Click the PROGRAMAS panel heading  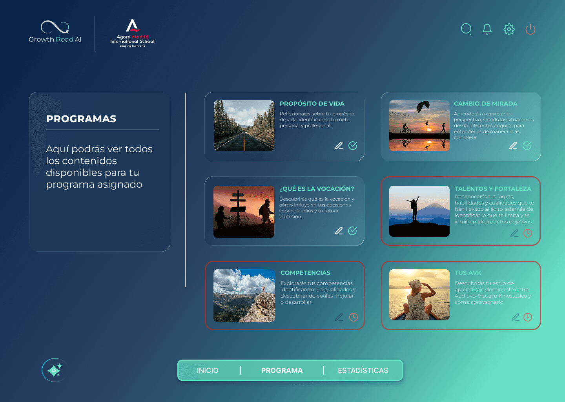[81, 119]
